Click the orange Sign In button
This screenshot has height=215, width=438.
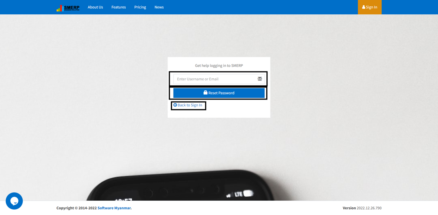pyautogui.click(x=370, y=7)
